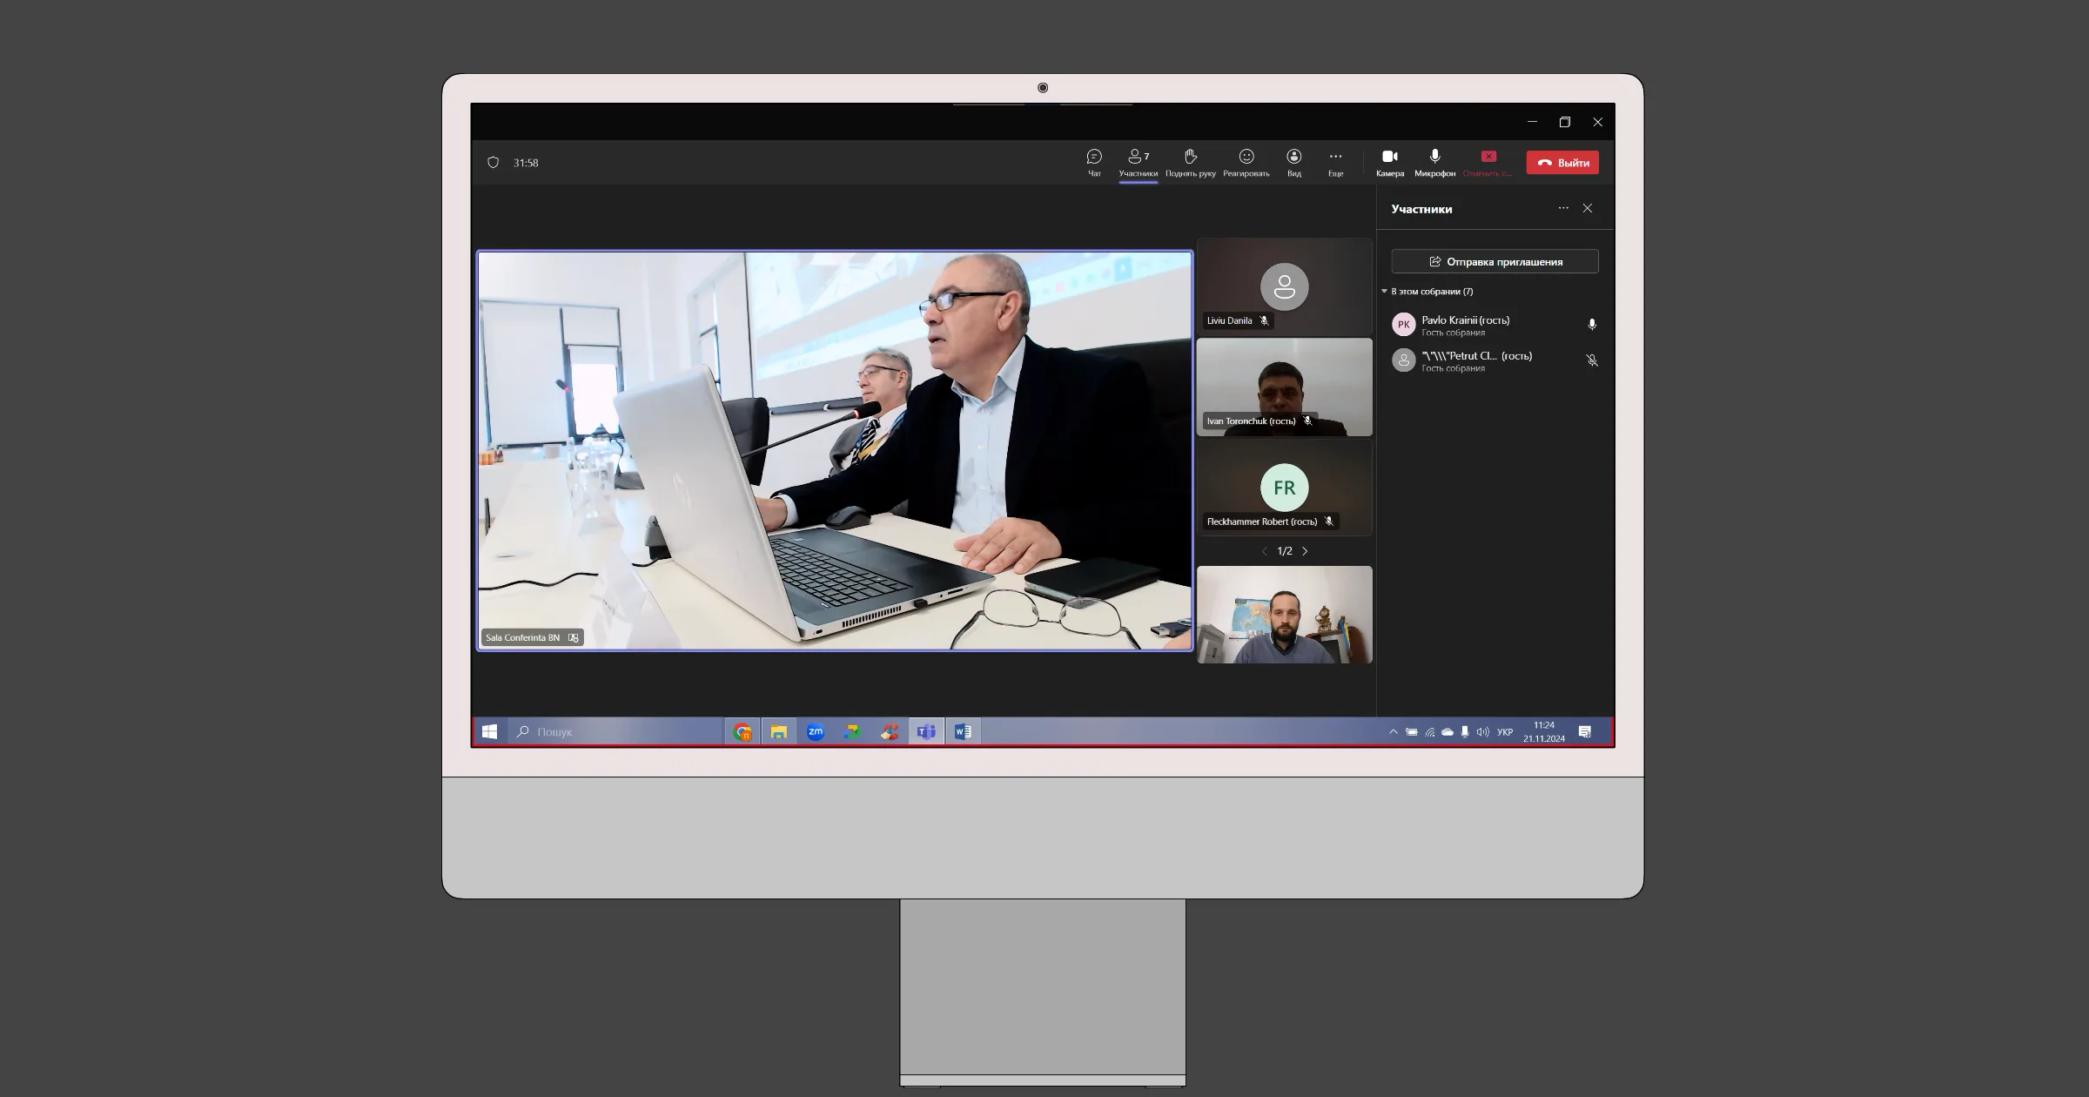The image size is (2089, 1097).
Task: Click the muted mic icon on Ivan Toronchuk tile
Action: point(1307,421)
